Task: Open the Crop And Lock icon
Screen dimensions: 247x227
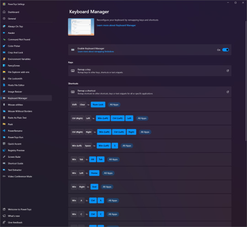Action: 4,52
